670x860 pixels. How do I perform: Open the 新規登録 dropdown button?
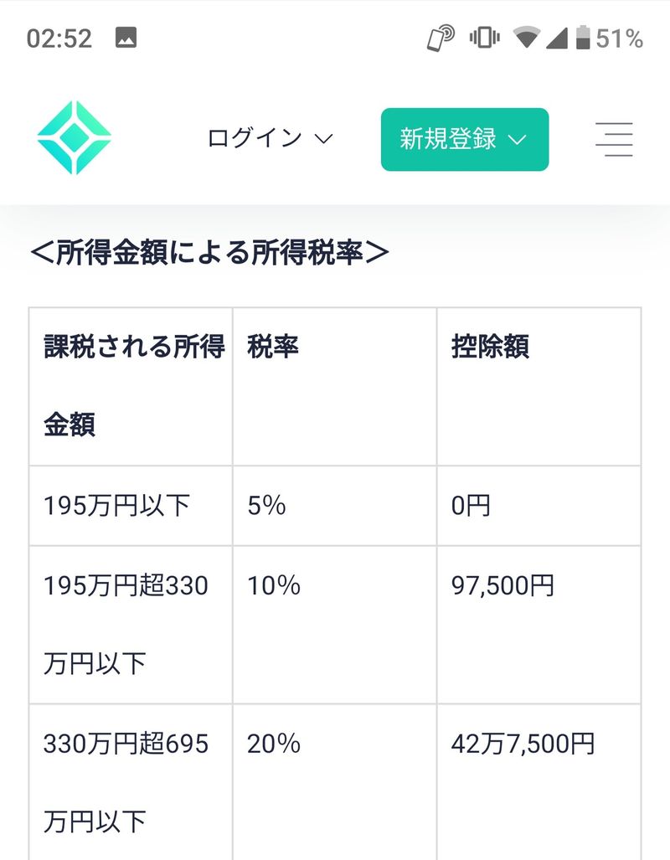(464, 139)
